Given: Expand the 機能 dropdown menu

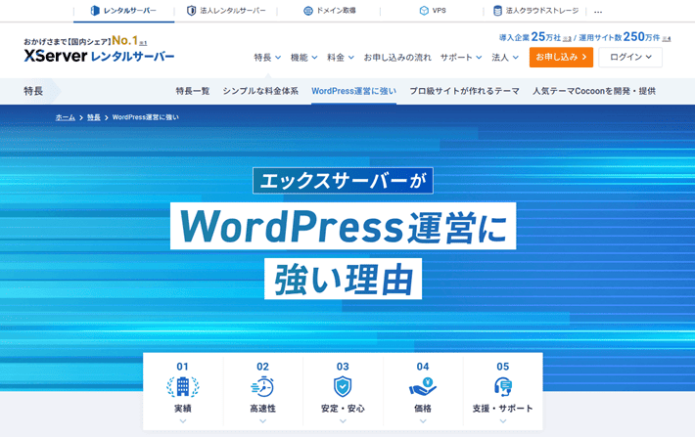Looking at the screenshot, I should 303,57.
